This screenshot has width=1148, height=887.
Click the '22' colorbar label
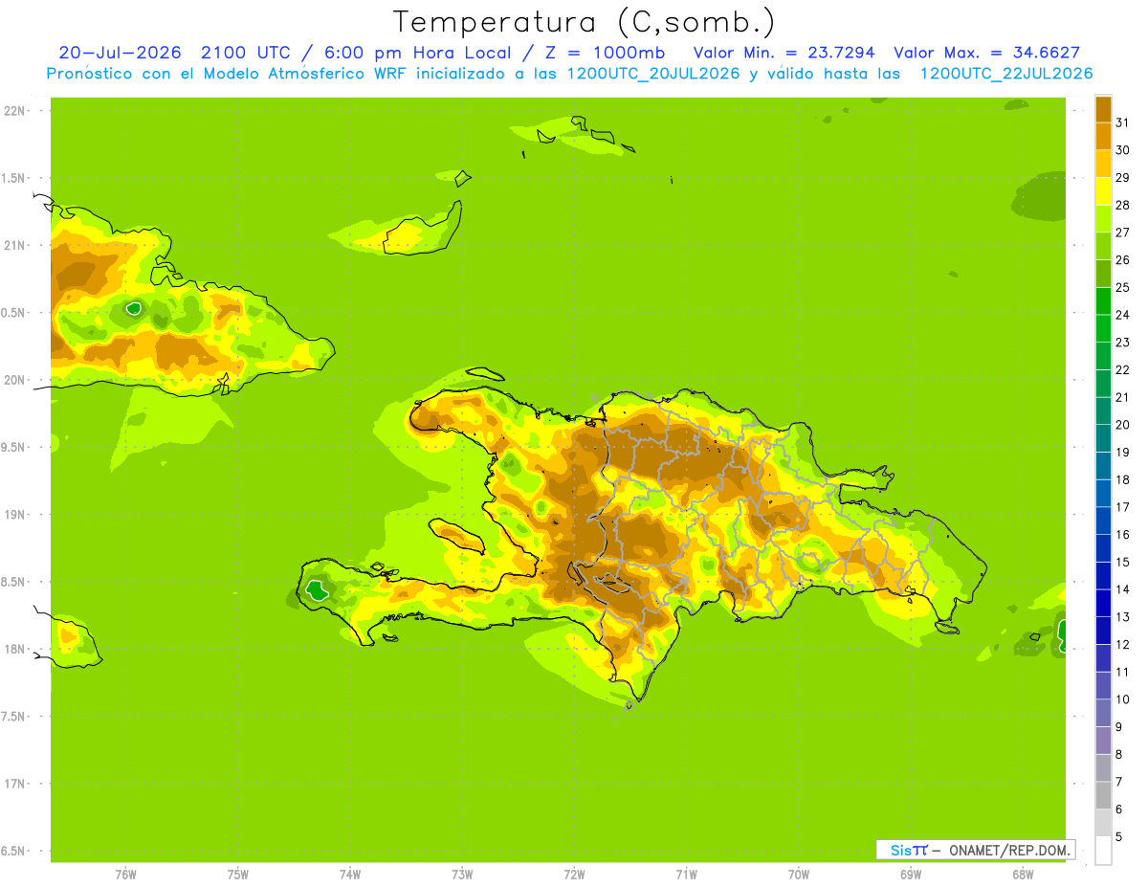pos(1122,369)
